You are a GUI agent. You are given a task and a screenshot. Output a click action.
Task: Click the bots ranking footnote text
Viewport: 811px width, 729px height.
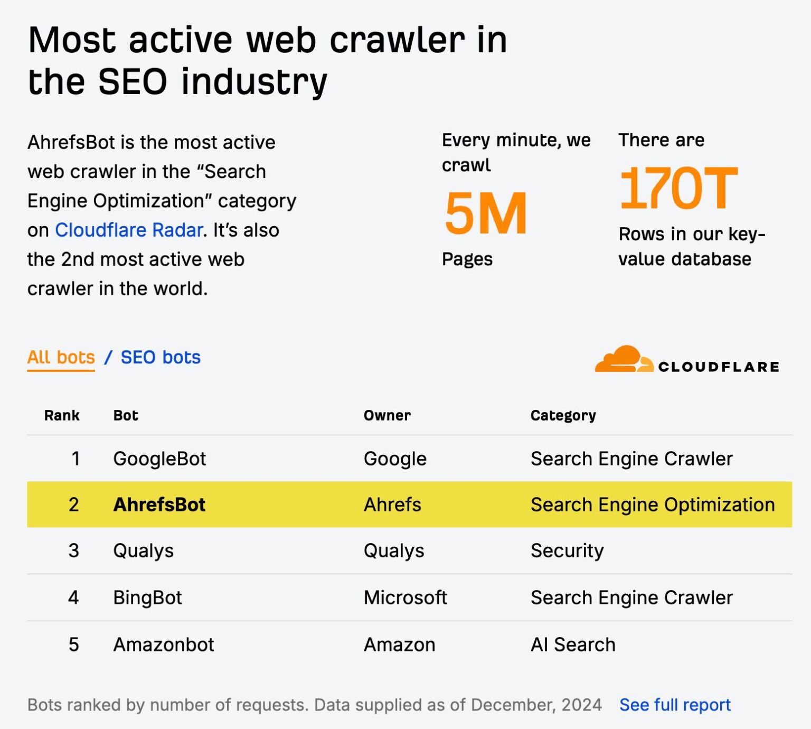(314, 704)
